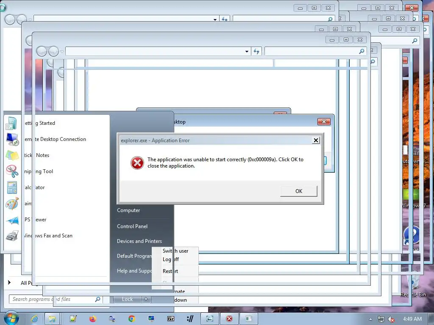This screenshot has height=325, width=434.
Task: Click refresh button in the front Explorer window
Action: [256, 51]
